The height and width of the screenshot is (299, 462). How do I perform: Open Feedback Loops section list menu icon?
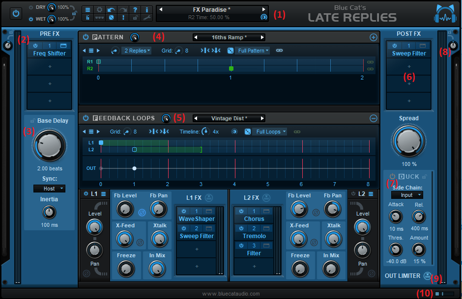click(91, 132)
